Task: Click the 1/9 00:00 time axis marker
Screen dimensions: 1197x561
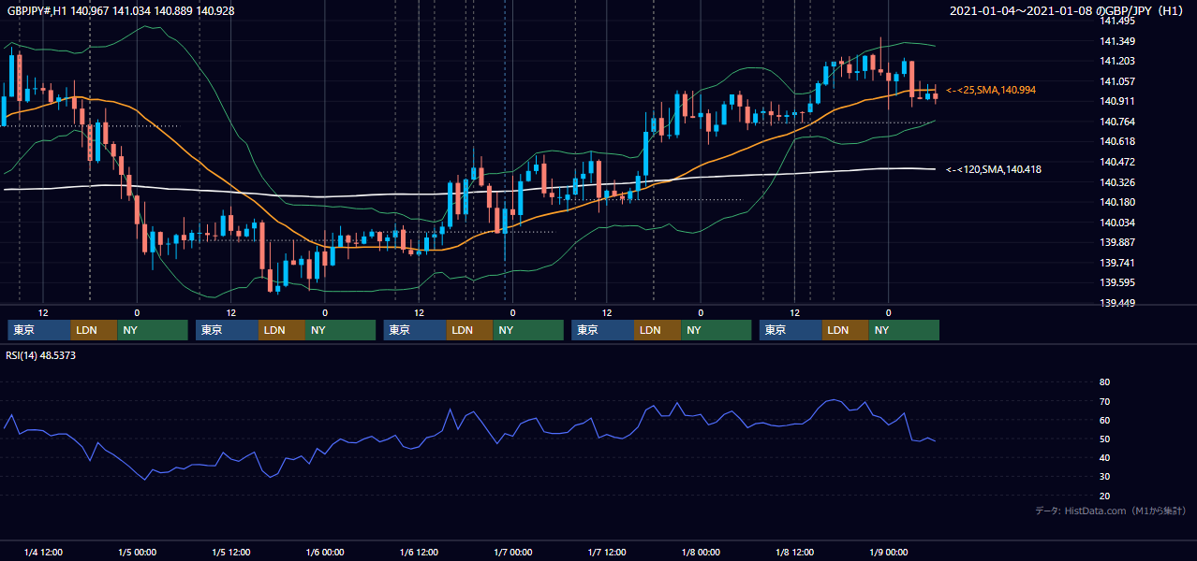Action: (888, 553)
